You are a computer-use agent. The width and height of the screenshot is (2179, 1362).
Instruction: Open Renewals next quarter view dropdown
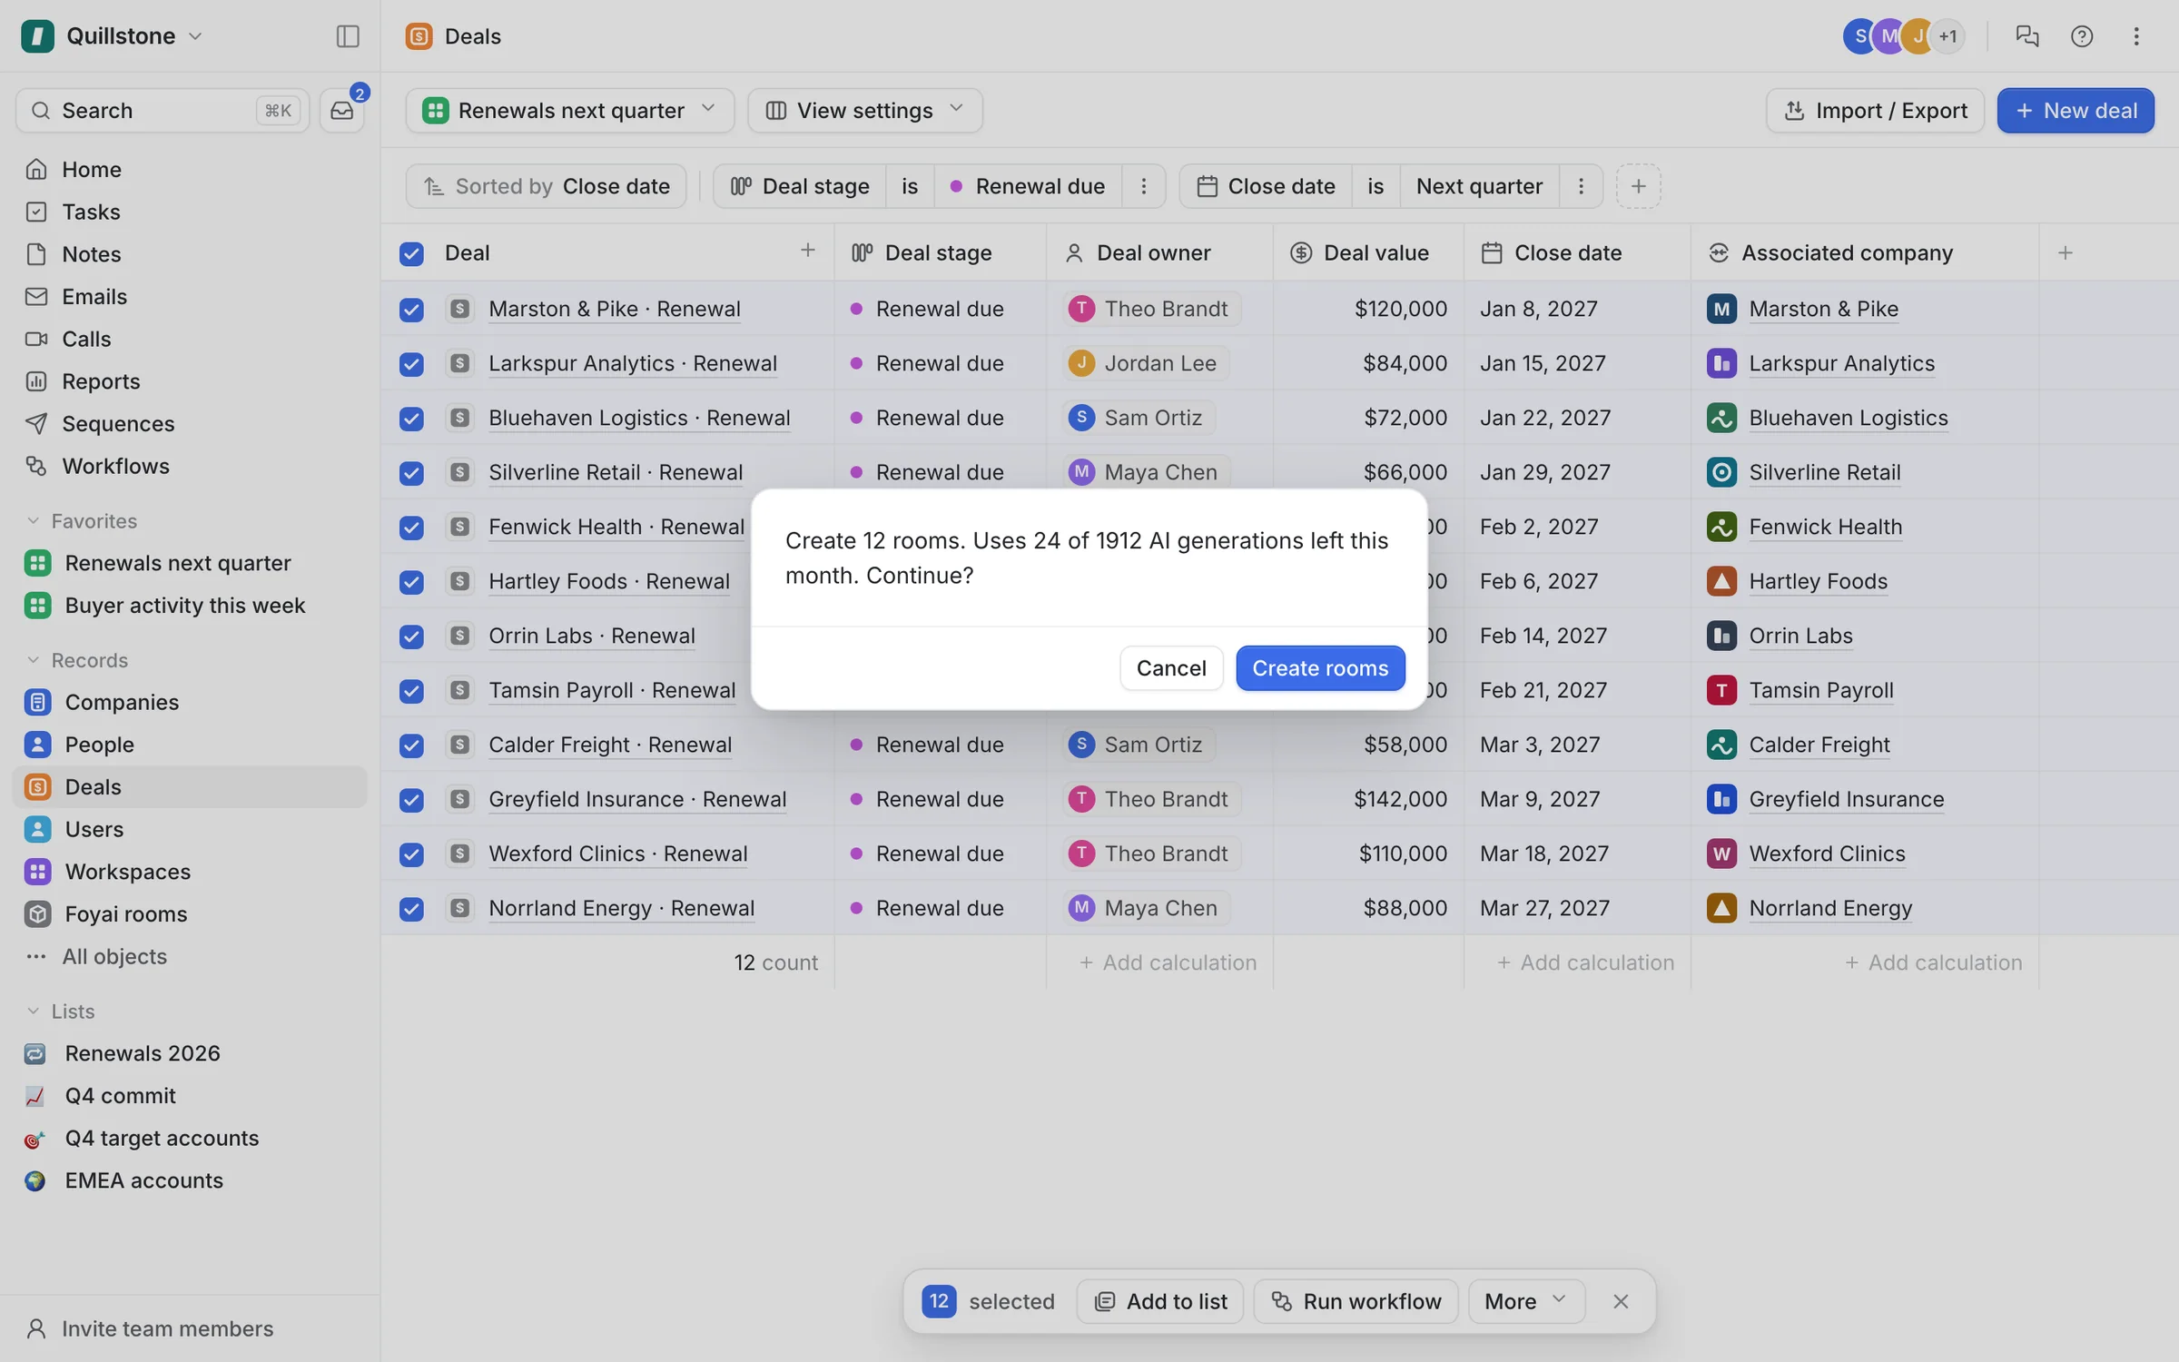pos(570,111)
